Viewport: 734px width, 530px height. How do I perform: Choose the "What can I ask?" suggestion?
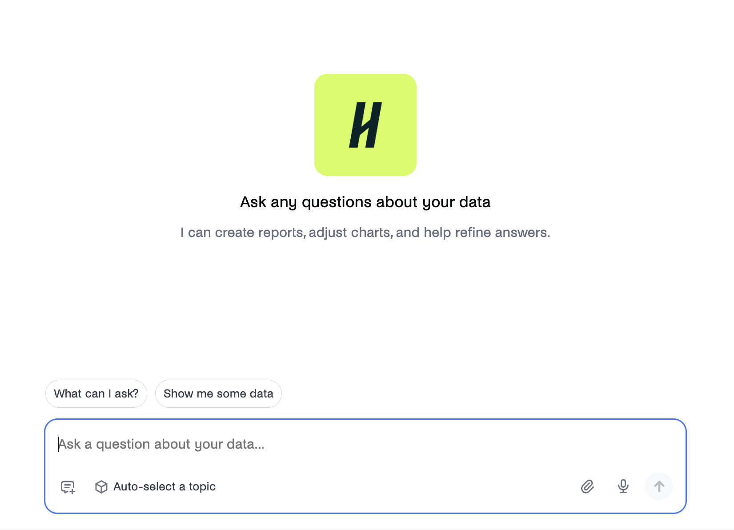coord(96,393)
